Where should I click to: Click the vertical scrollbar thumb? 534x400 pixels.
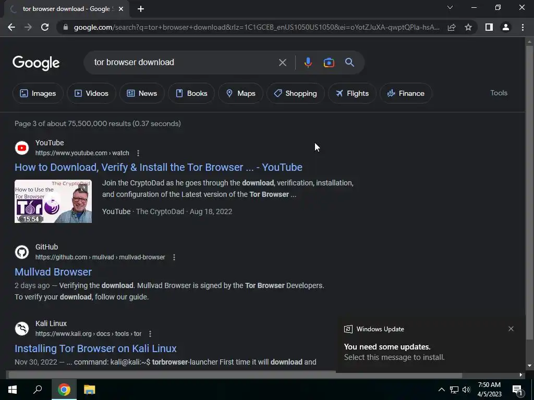529,192
